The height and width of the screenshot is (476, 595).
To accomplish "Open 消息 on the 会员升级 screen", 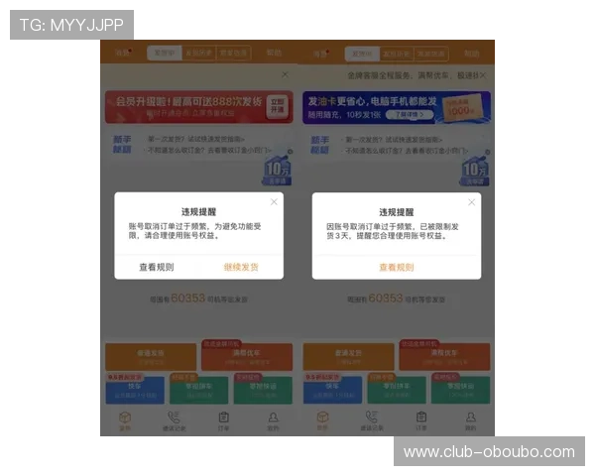I will (x=123, y=53).
